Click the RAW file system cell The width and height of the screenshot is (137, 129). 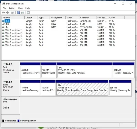click(54, 24)
